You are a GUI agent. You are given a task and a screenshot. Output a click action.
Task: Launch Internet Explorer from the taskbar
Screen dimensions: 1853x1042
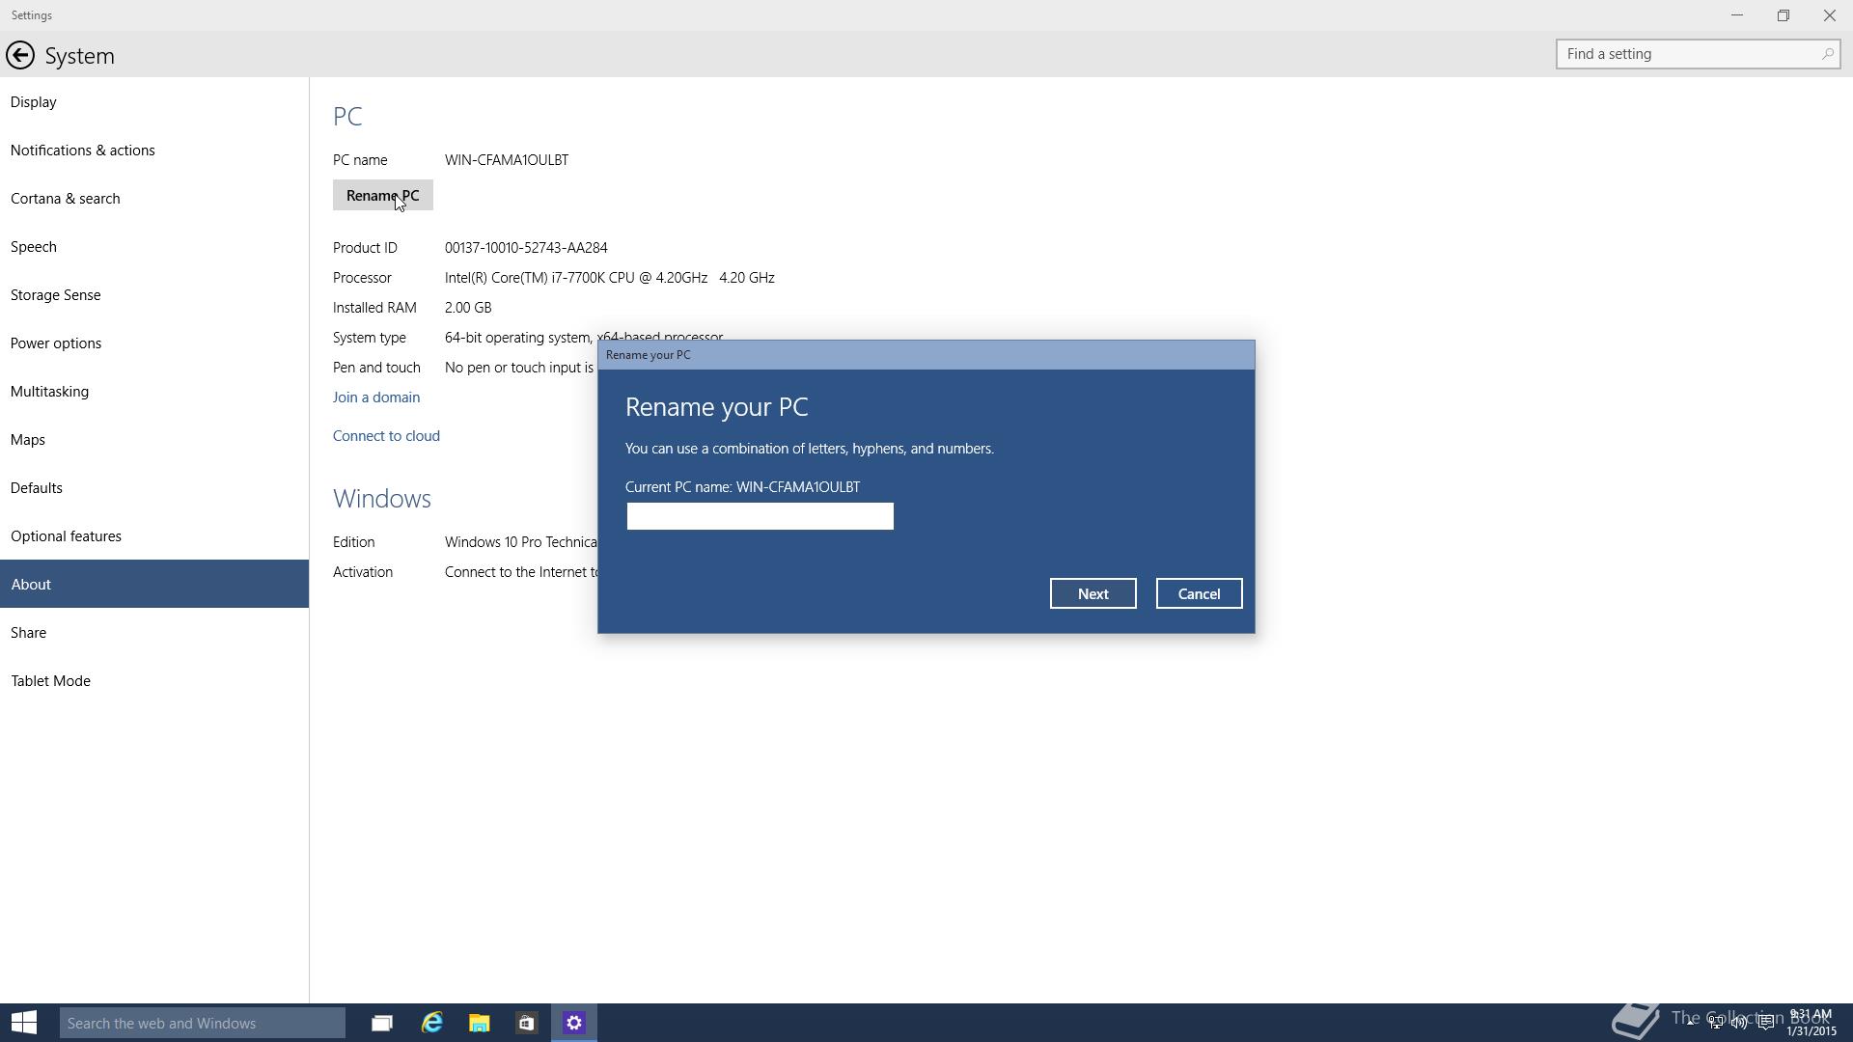pos(431,1023)
